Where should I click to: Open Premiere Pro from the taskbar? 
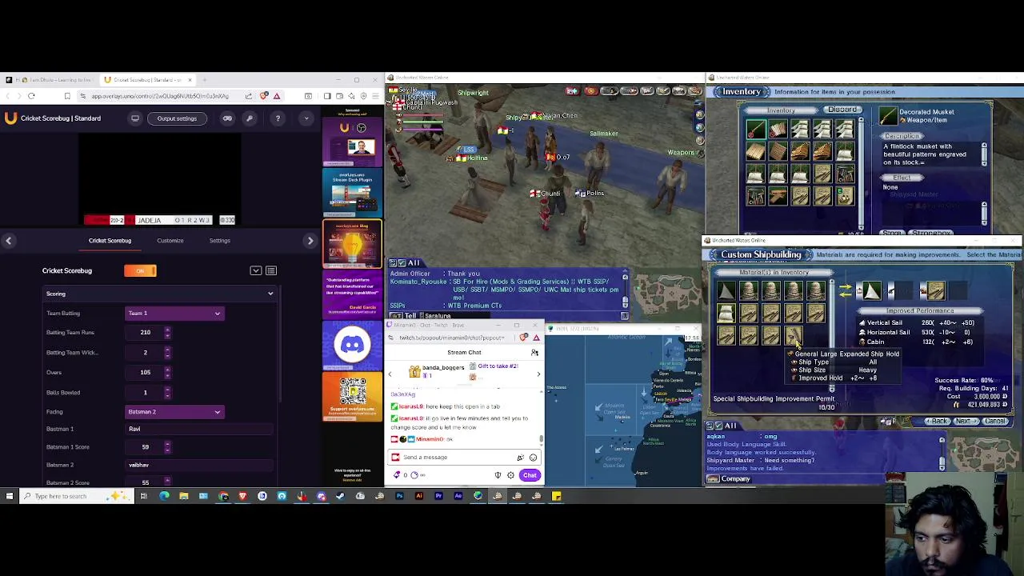pyautogui.click(x=438, y=496)
